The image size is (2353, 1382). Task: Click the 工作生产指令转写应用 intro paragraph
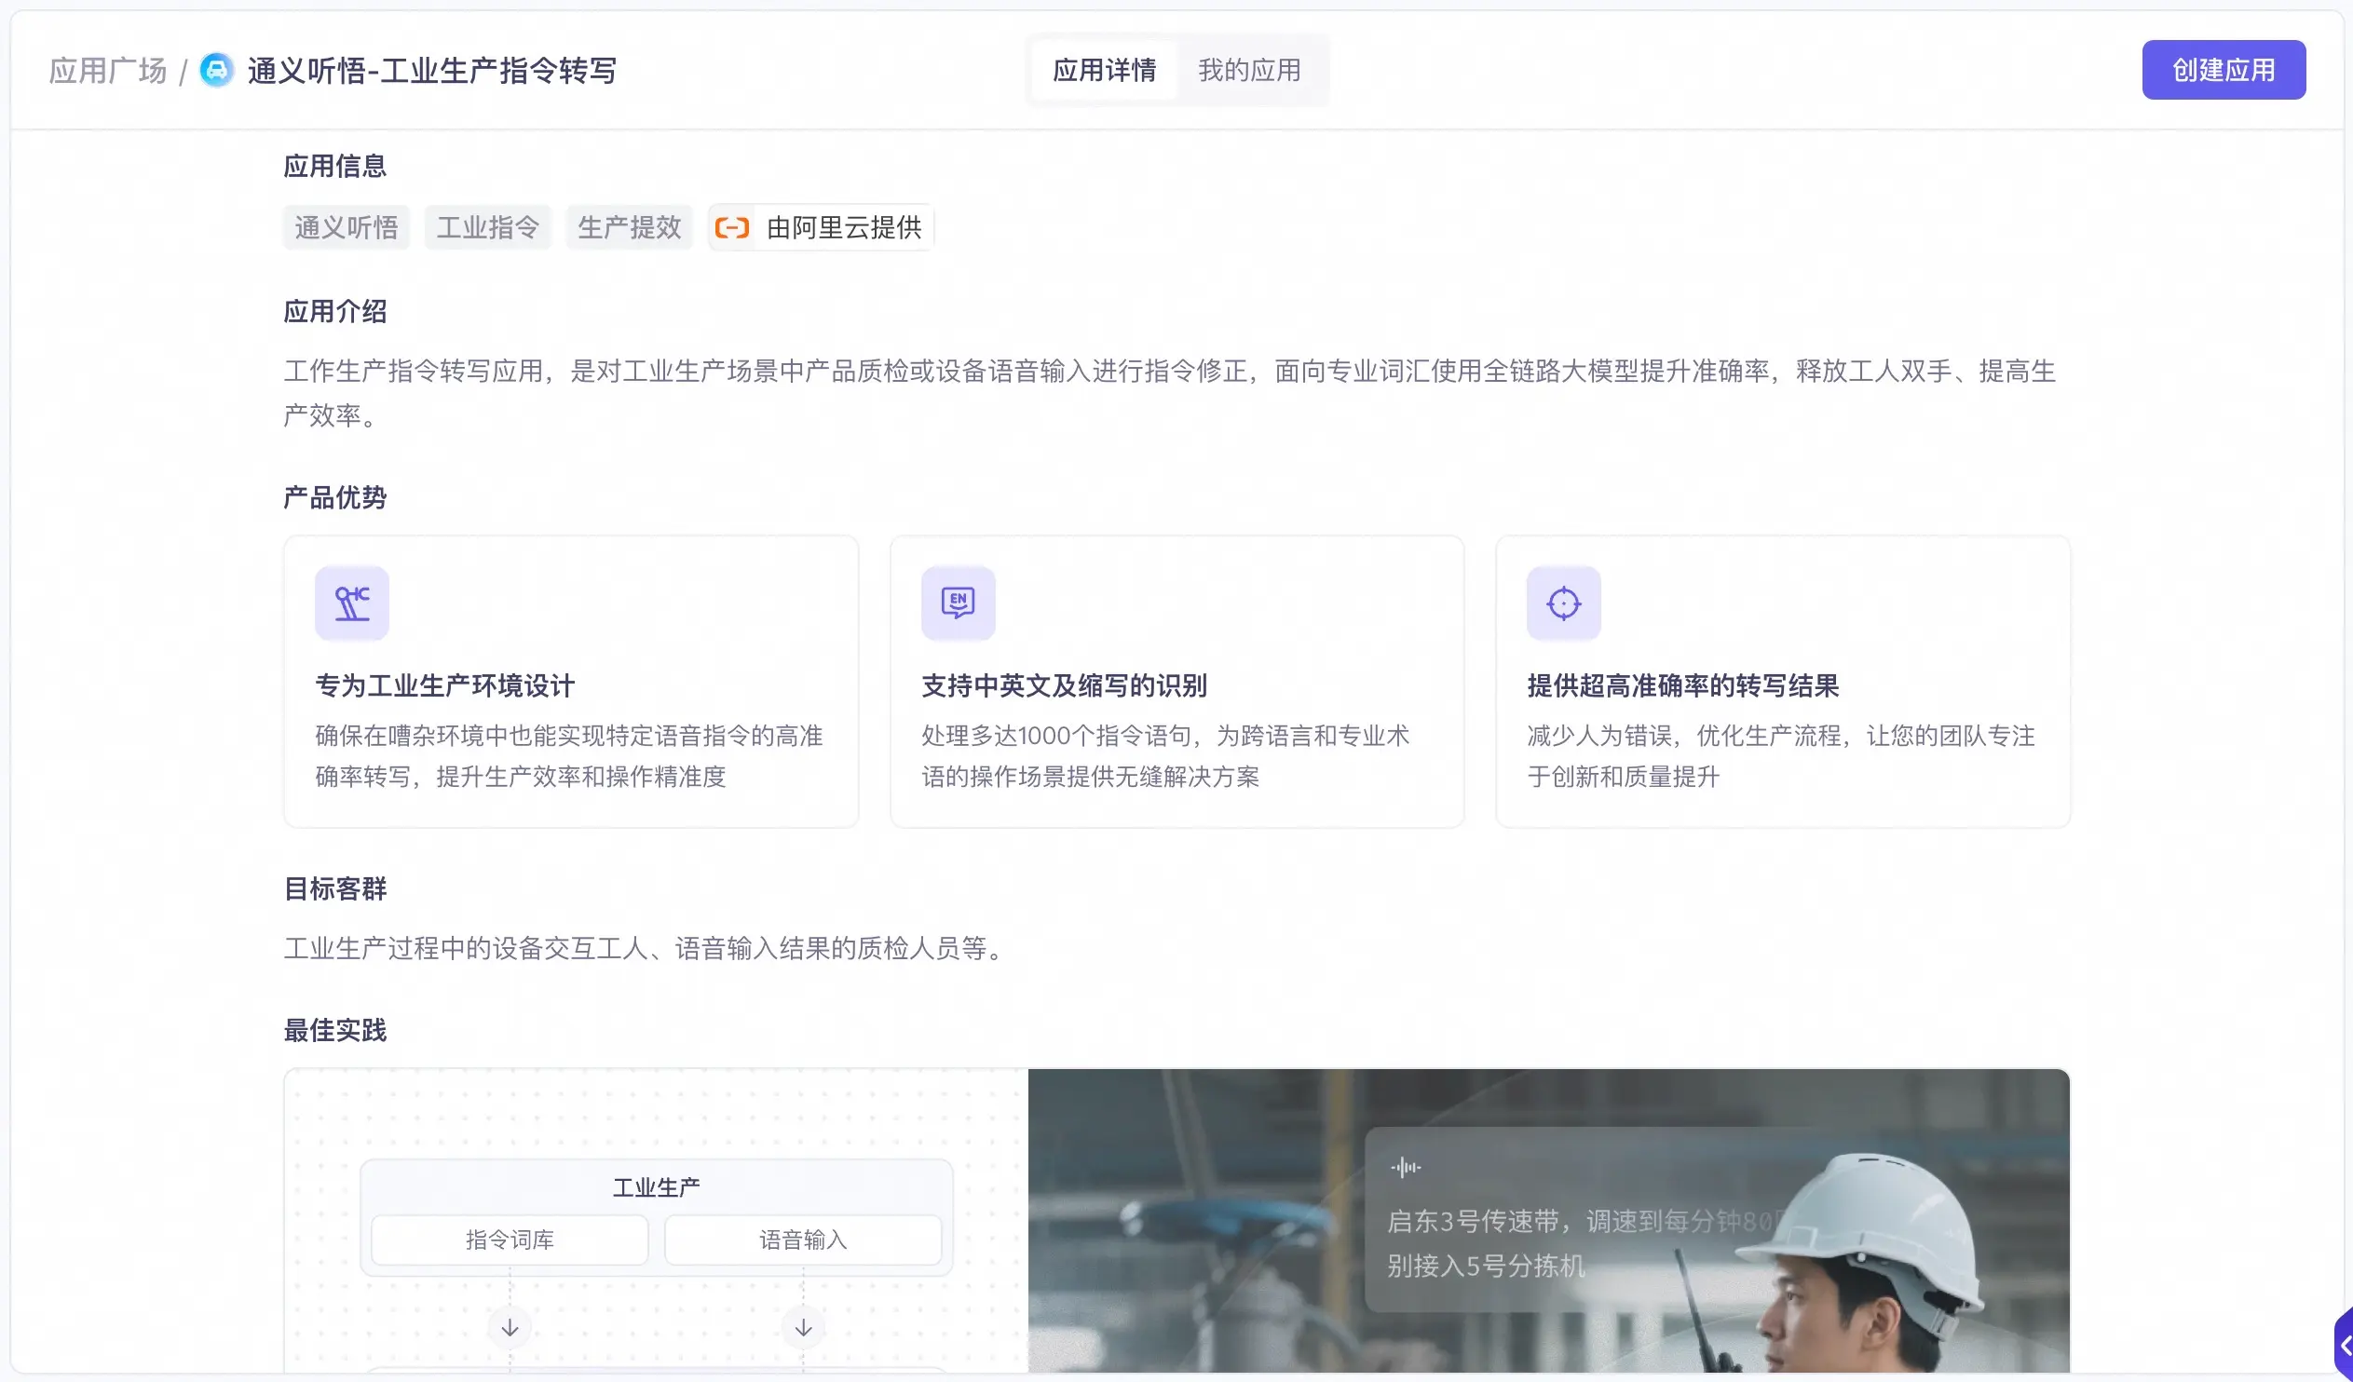1170,393
